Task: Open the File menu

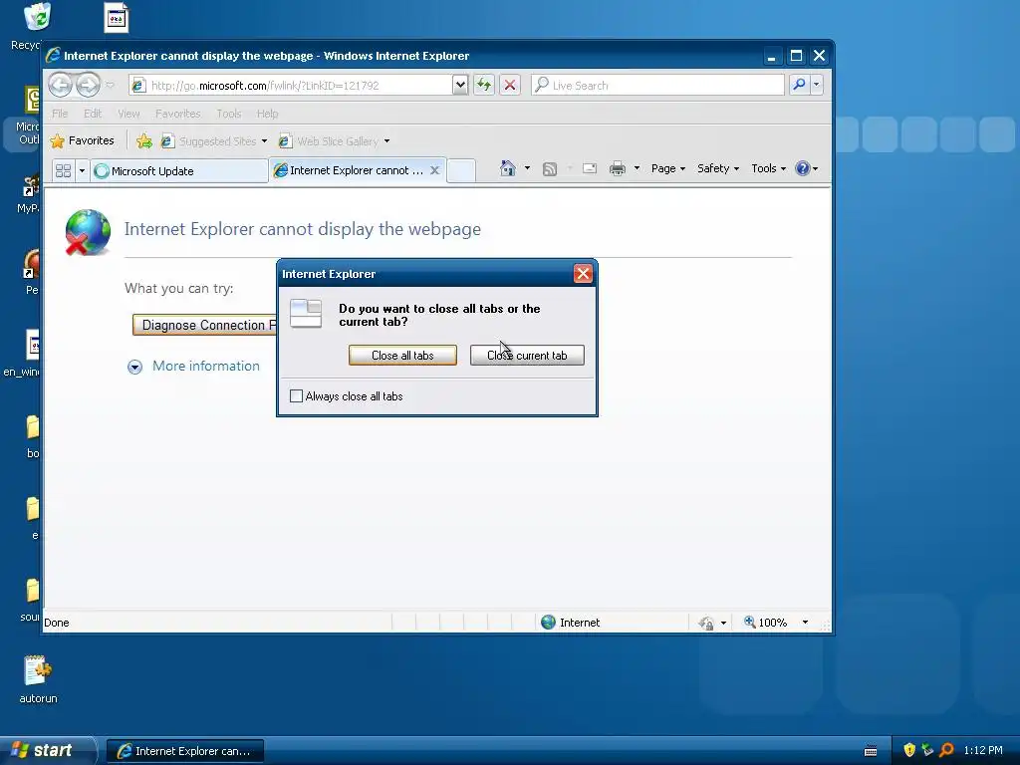Action: [x=60, y=114]
